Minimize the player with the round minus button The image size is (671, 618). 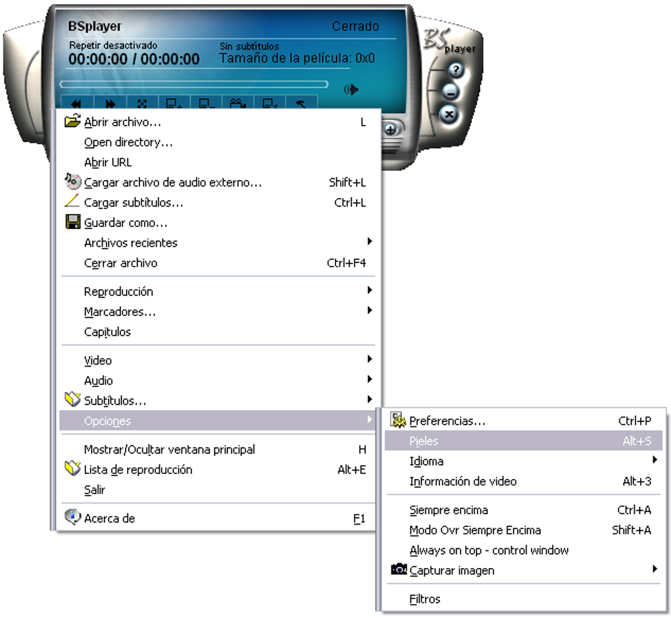451,91
